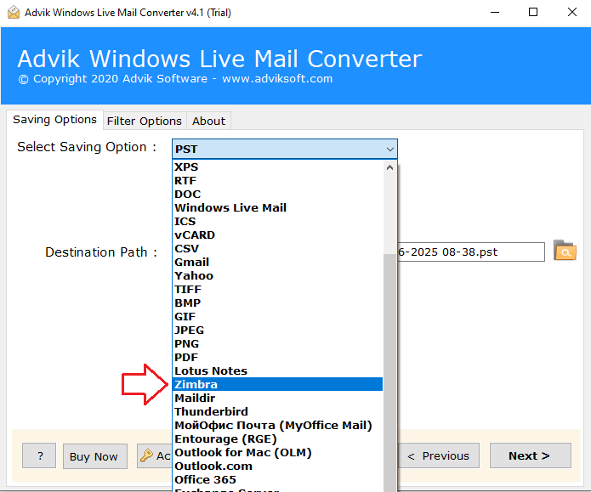The height and width of the screenshot is (492, 591).
Task: Select Maildir option
Action: tap(277, 398)
